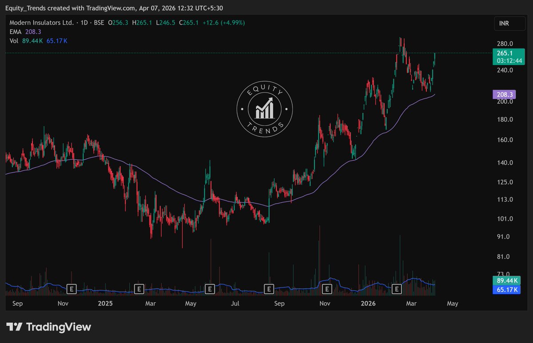
Task: Click the 125.0 price axis label
Action: [505, 182]
